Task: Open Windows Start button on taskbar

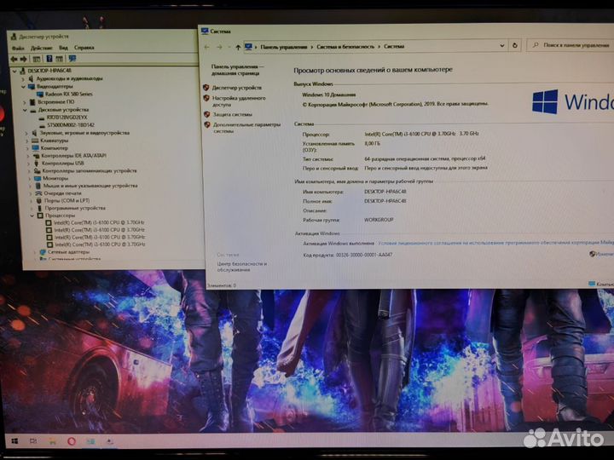Action: point(14,441)
